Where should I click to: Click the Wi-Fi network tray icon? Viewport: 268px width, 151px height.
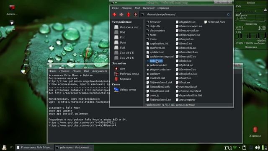click(235, 147)
